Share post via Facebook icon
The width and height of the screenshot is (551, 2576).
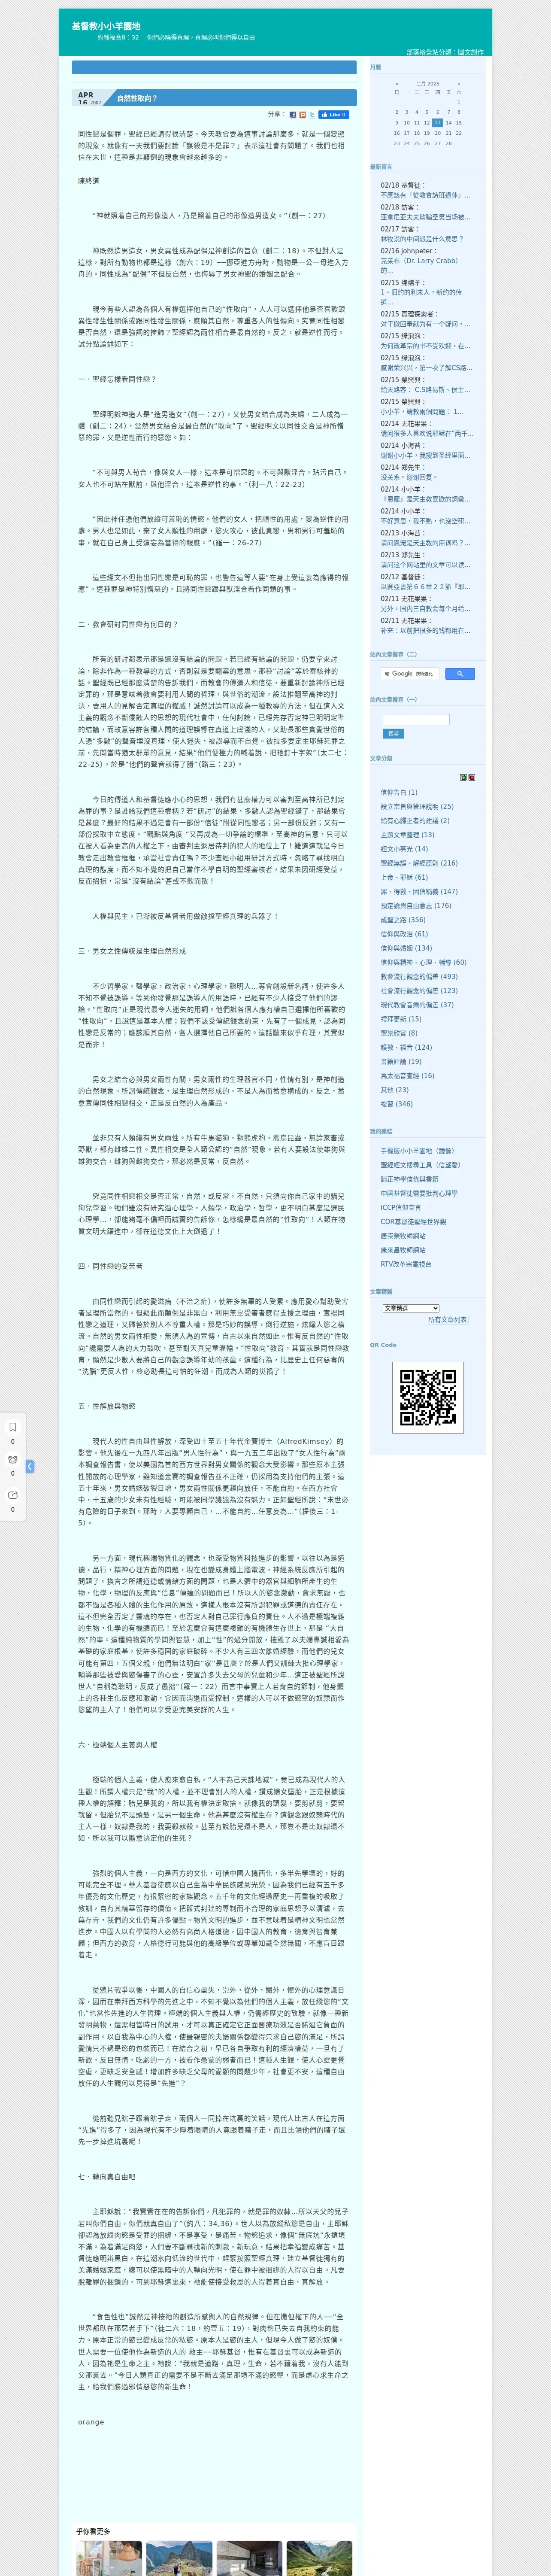pos(293,115)
